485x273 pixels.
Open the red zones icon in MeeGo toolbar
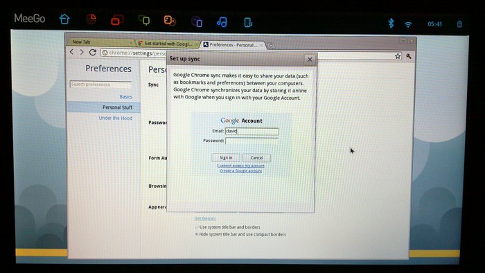(91, 19)
